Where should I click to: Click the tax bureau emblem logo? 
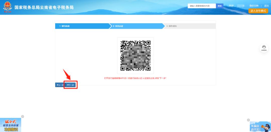8,7
